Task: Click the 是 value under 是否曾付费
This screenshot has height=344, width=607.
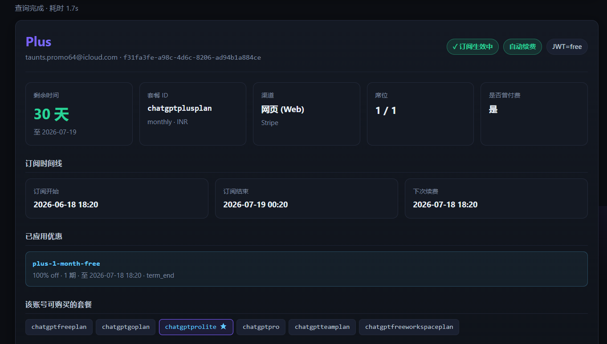Action: [x=493, y=109]
